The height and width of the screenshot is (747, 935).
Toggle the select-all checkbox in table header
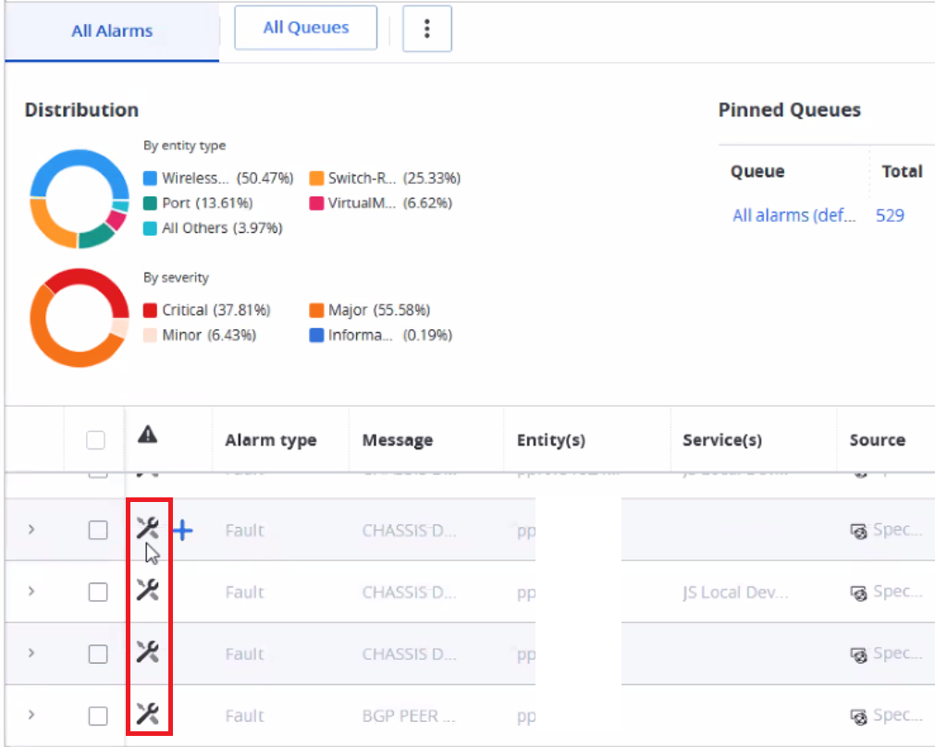coord(95,440)
